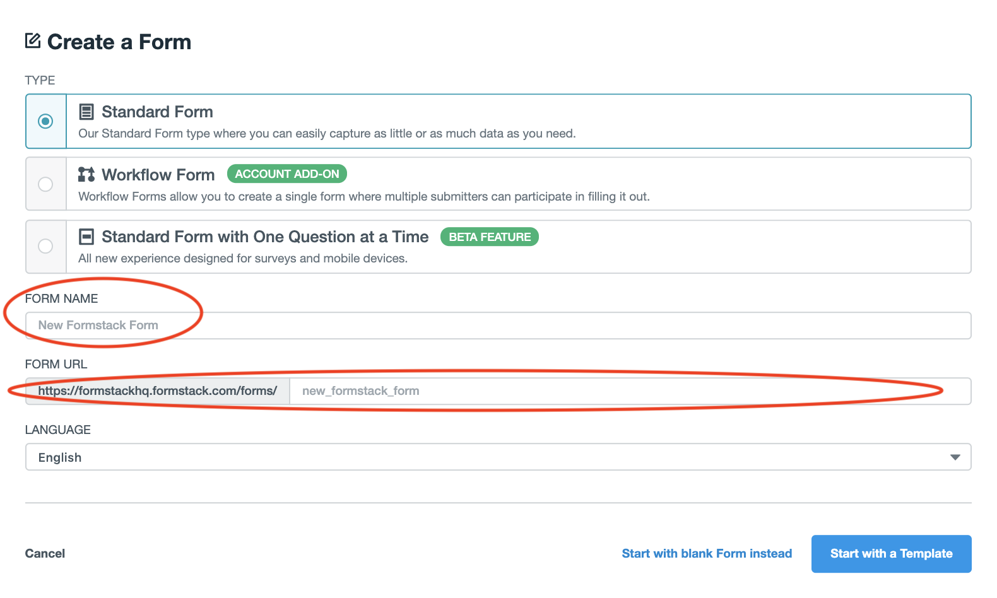
Task: Select the Standard Form radio button
Action: 45,121
